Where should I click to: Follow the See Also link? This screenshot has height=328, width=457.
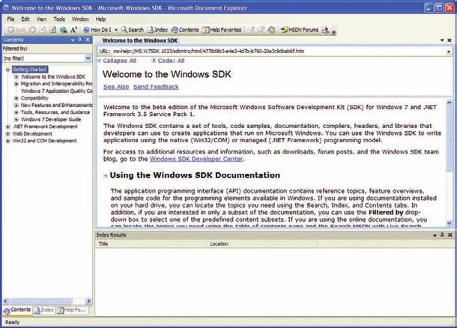[x=116, y=87]
